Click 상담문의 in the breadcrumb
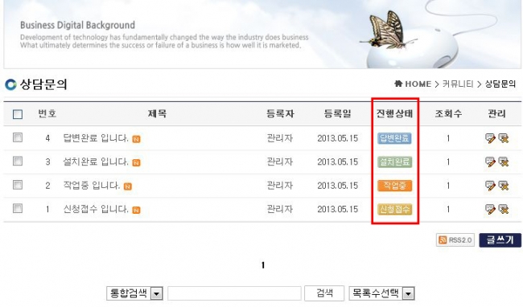Screen dimensions: 523x307 (500, 84)
